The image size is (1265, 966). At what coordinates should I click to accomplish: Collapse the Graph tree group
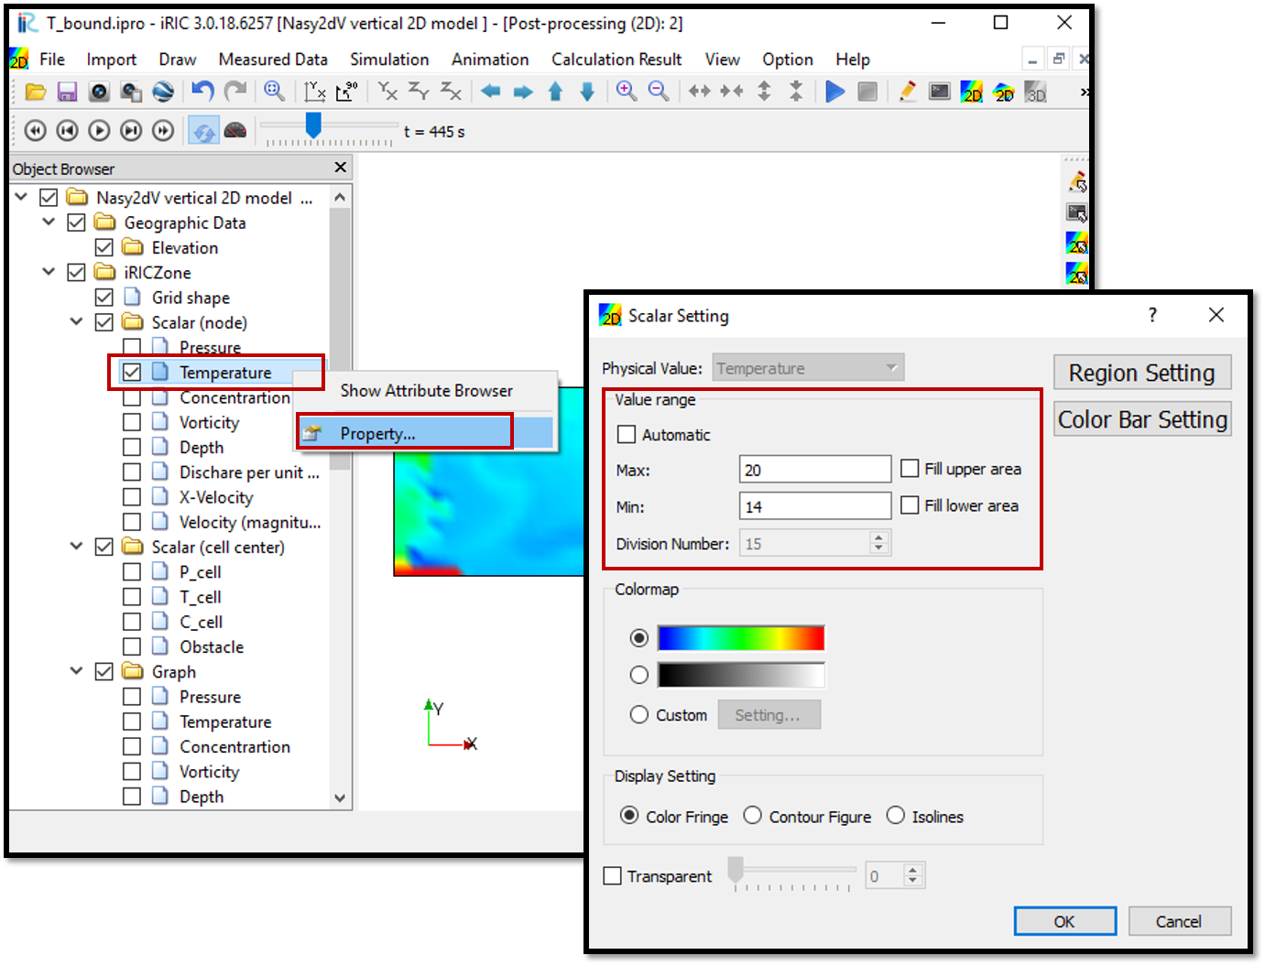click(77, 671)
